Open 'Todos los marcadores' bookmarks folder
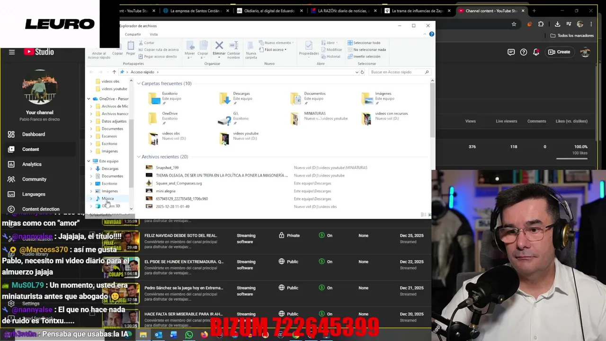 572,36
